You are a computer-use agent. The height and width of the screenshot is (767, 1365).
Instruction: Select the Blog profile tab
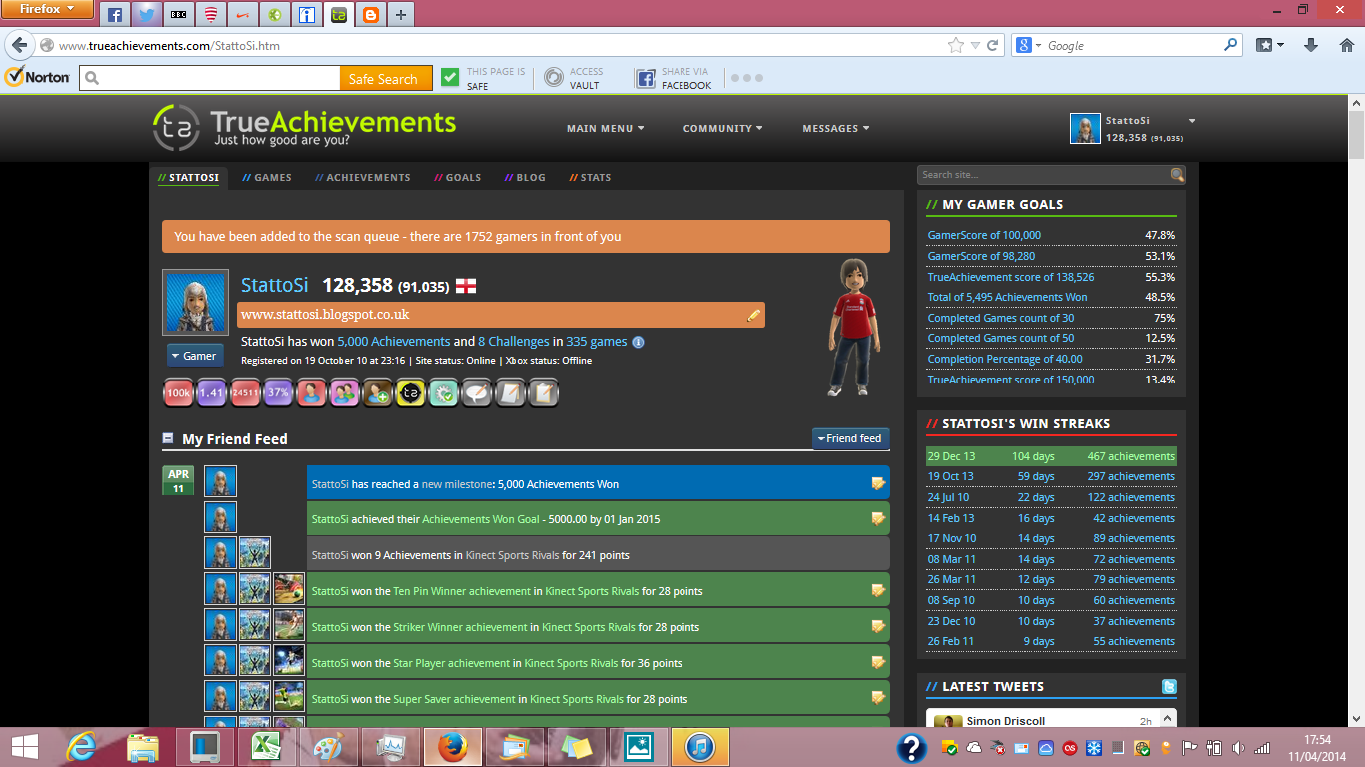pyautogui.click(x=525, y=177)
